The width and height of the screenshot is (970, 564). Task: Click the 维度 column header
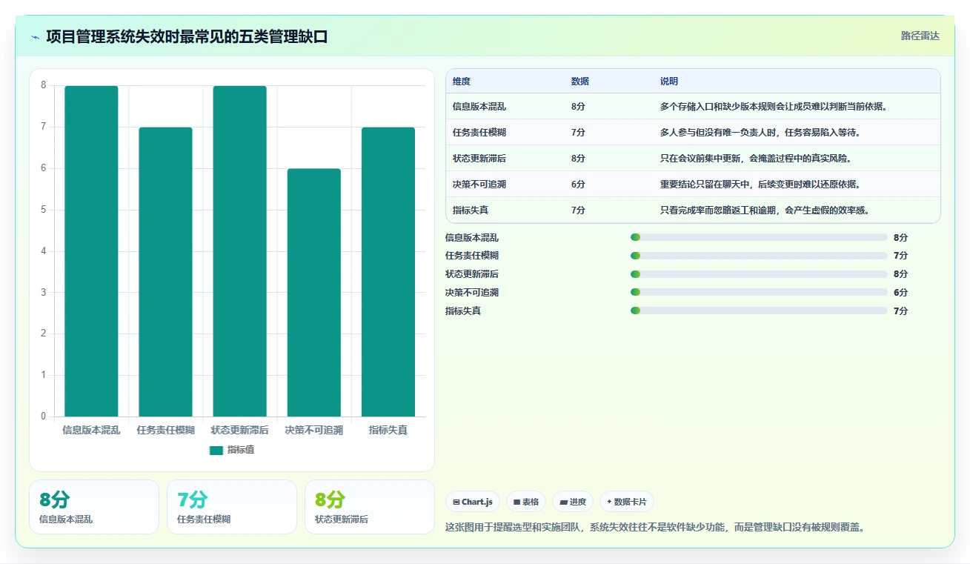tap(462, 82)
